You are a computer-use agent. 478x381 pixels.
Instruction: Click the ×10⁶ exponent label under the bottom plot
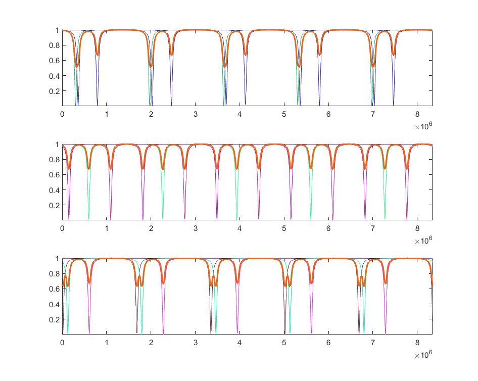tap(423, 355)
